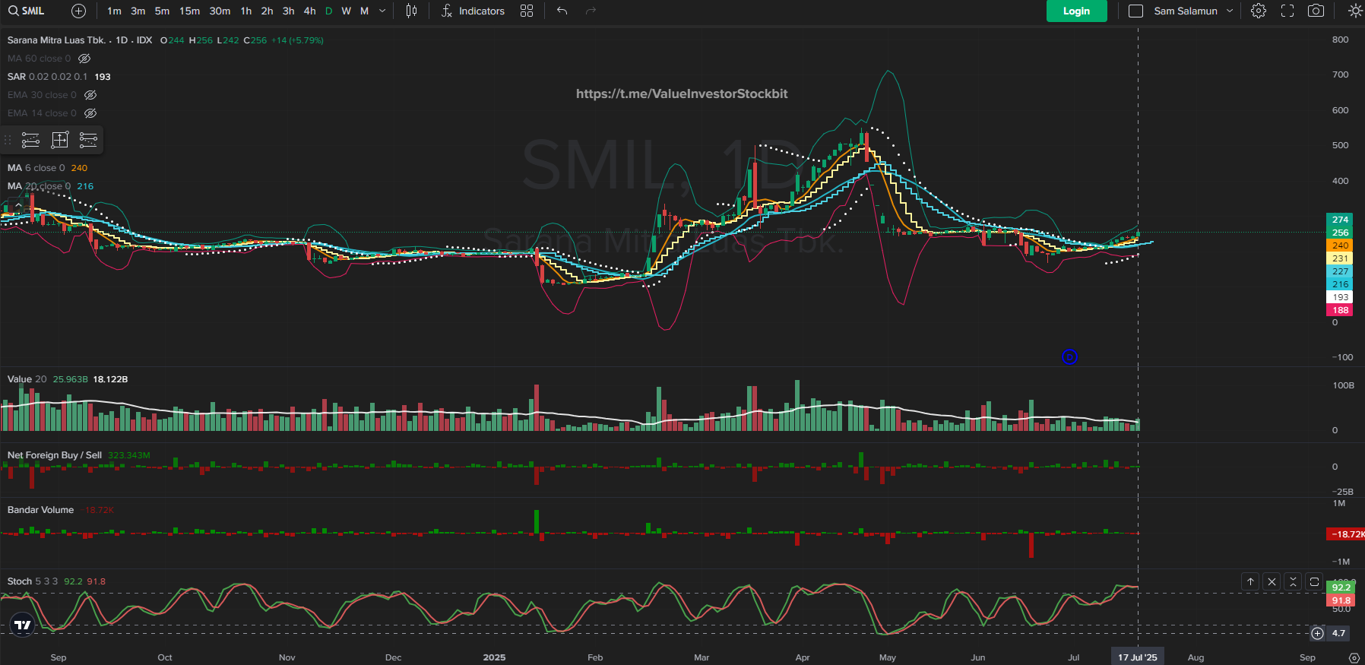Viewport: 1365px width, 665px height.
Task: Open the chart layout grid selector
Action: (x=527, y=11)
